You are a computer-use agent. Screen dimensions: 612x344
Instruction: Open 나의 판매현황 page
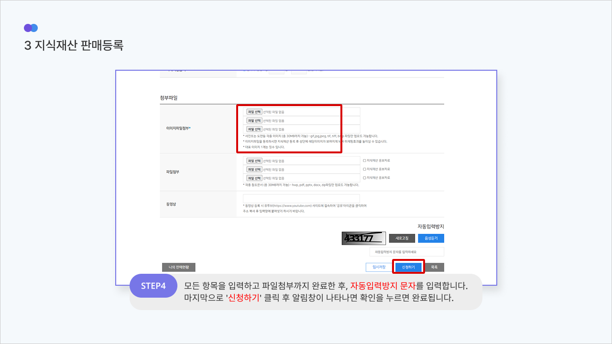178,268
